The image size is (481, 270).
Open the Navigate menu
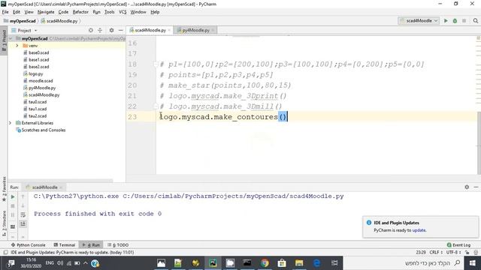(x=46, y=12)
